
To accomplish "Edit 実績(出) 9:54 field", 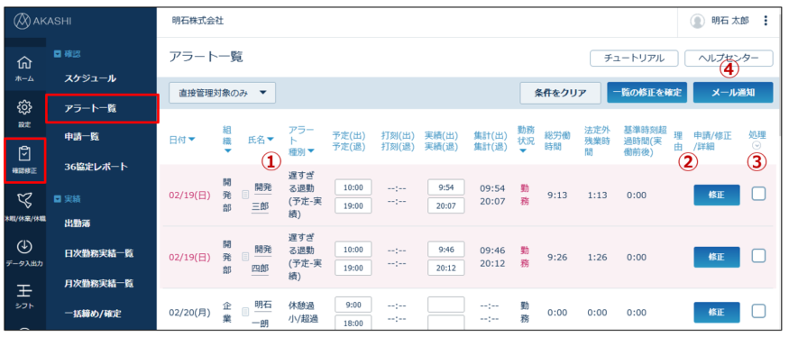I will click(445, 187).
